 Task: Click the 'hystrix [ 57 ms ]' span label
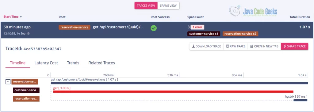(x=296, y=96)
